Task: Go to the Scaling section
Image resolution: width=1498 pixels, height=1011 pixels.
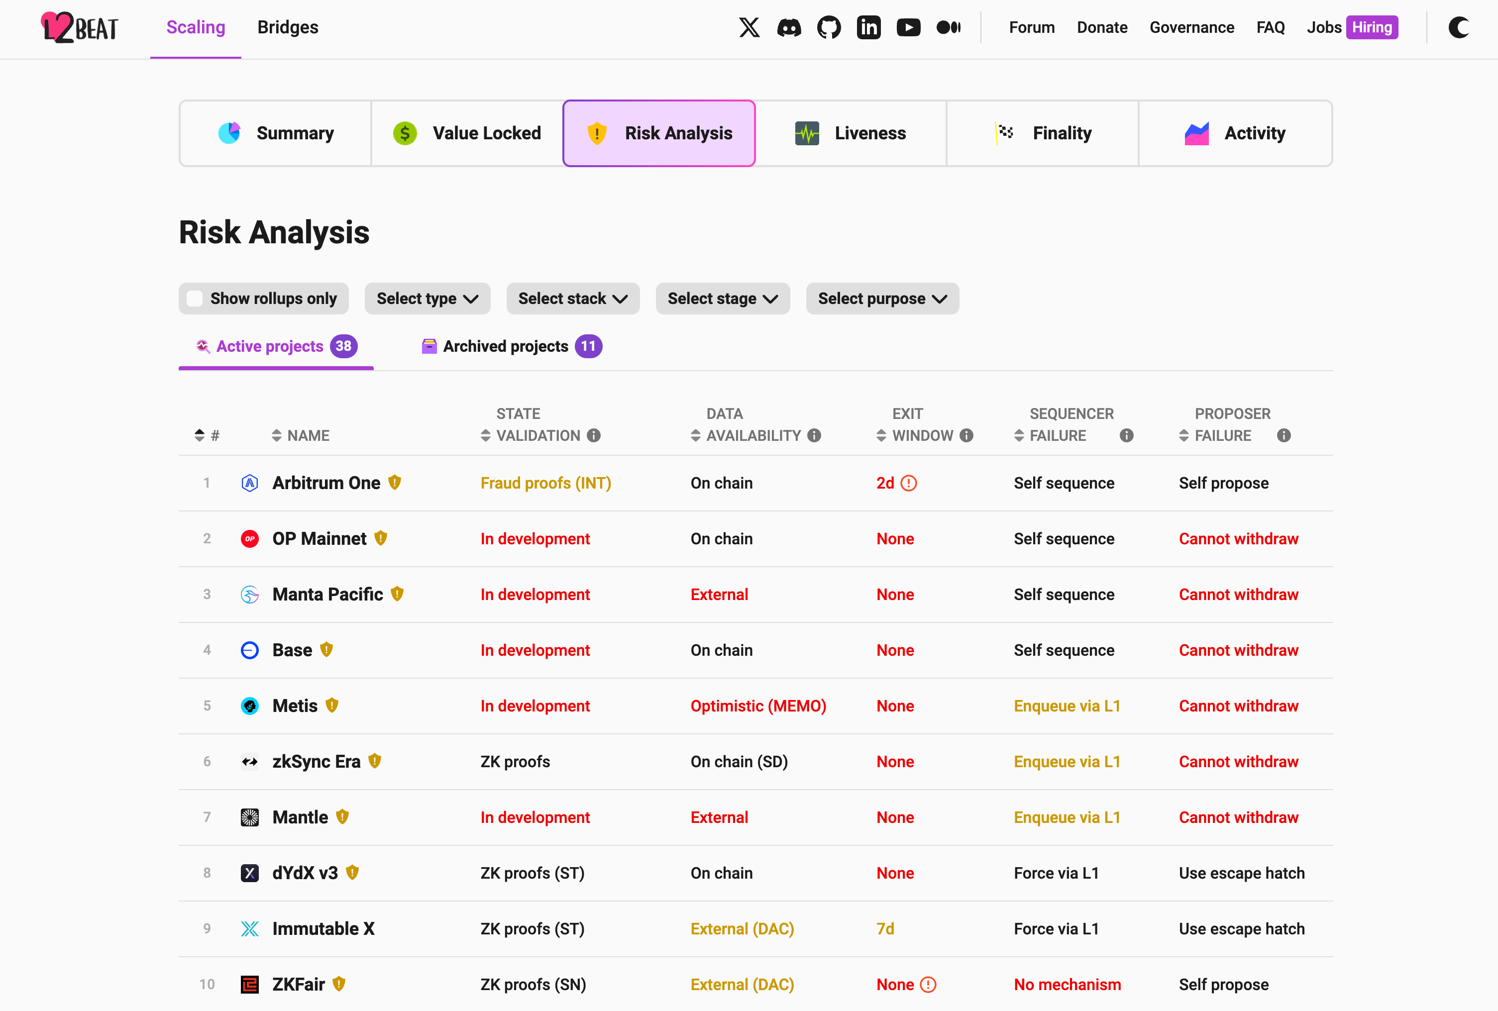Action: pyautogui.click(x=195, y=27)
